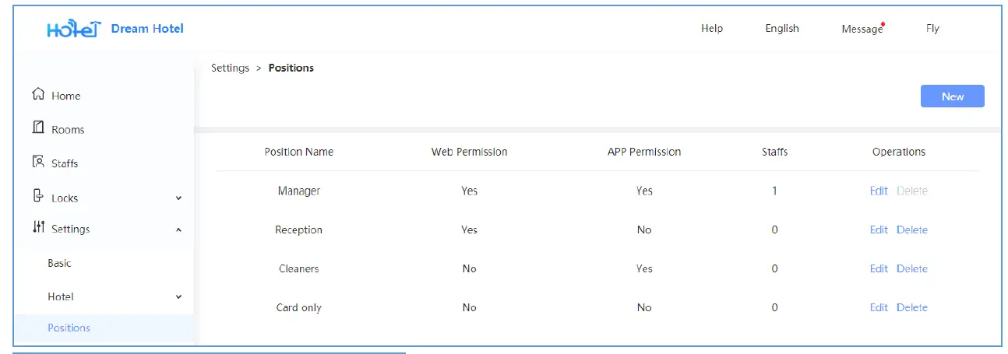Click the Hotel logo icon

[74, 30]
